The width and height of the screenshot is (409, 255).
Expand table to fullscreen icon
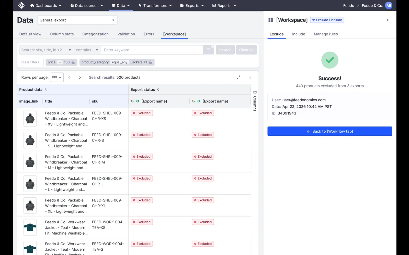238,77
